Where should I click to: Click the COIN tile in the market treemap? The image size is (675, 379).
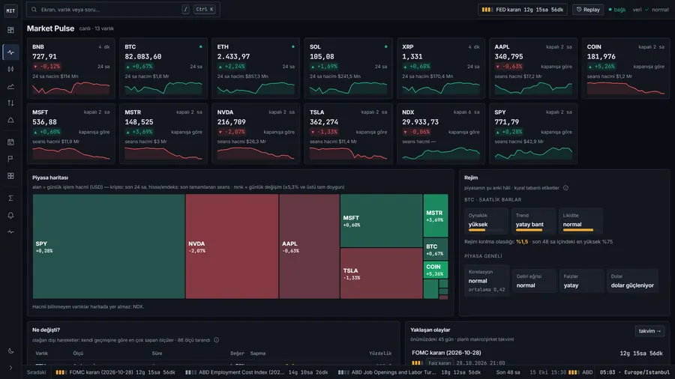pos(436,270)
